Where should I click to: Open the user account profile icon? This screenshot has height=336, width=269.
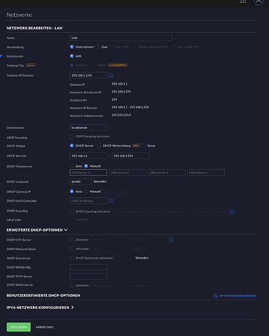tap(258, 1)
